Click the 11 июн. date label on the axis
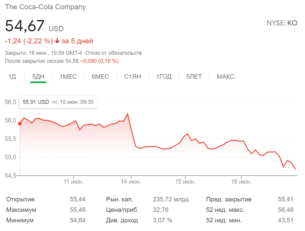This screenshot has width=305, height=231. [74, 182]
